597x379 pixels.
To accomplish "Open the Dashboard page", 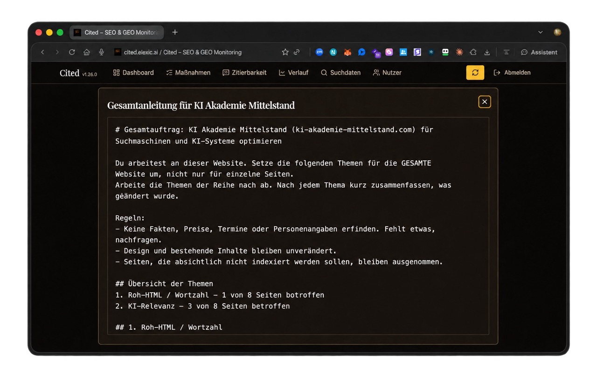I will click(x=133, y=73).
